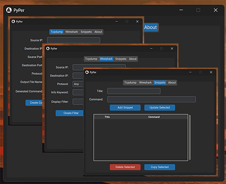Switch to Wireshark tab in Snippets window
The image size is (226, 184).
[x=145, y=83]
